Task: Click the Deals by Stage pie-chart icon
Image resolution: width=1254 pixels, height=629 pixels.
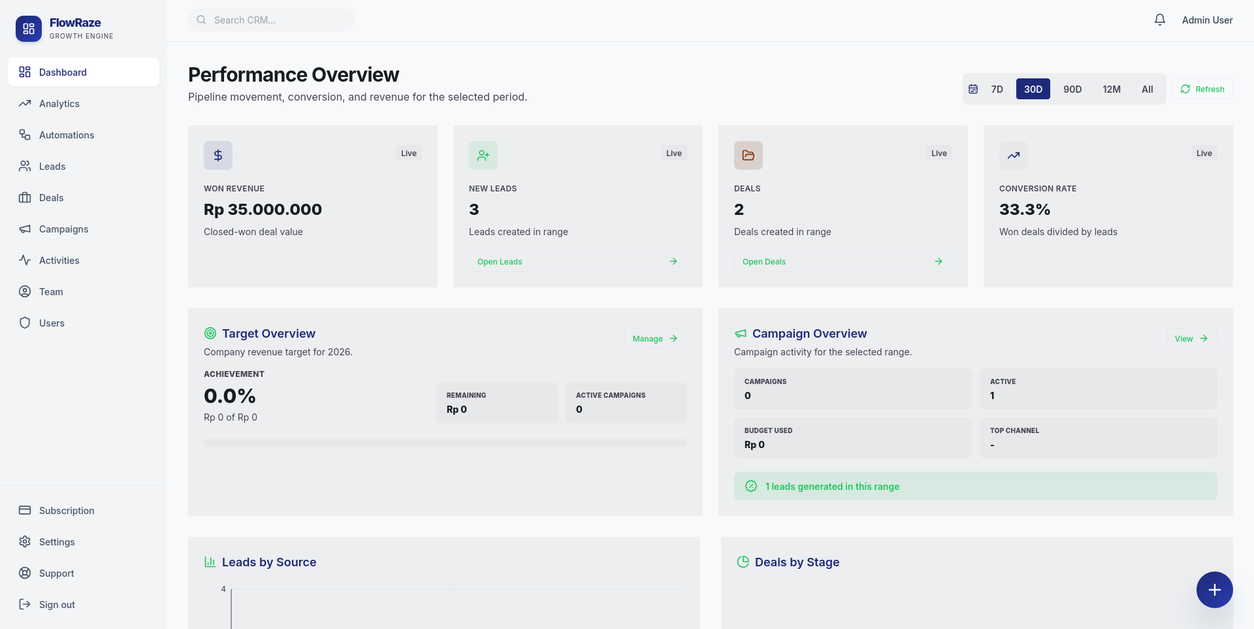Action: [x=743, y=562]
